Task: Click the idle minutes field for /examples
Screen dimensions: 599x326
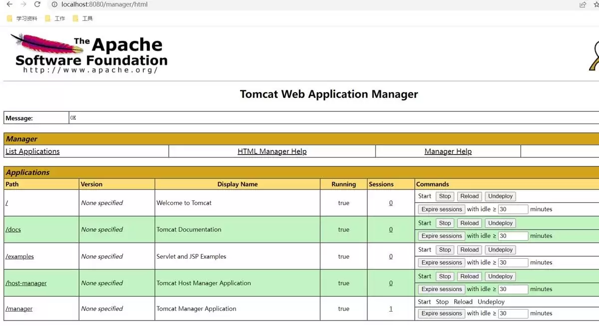Action: pyautogui.click(x=513, y=263)
